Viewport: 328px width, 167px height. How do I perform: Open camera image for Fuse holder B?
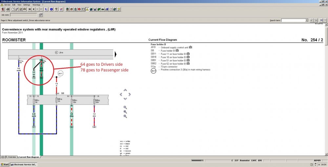[x=177, y=50]
